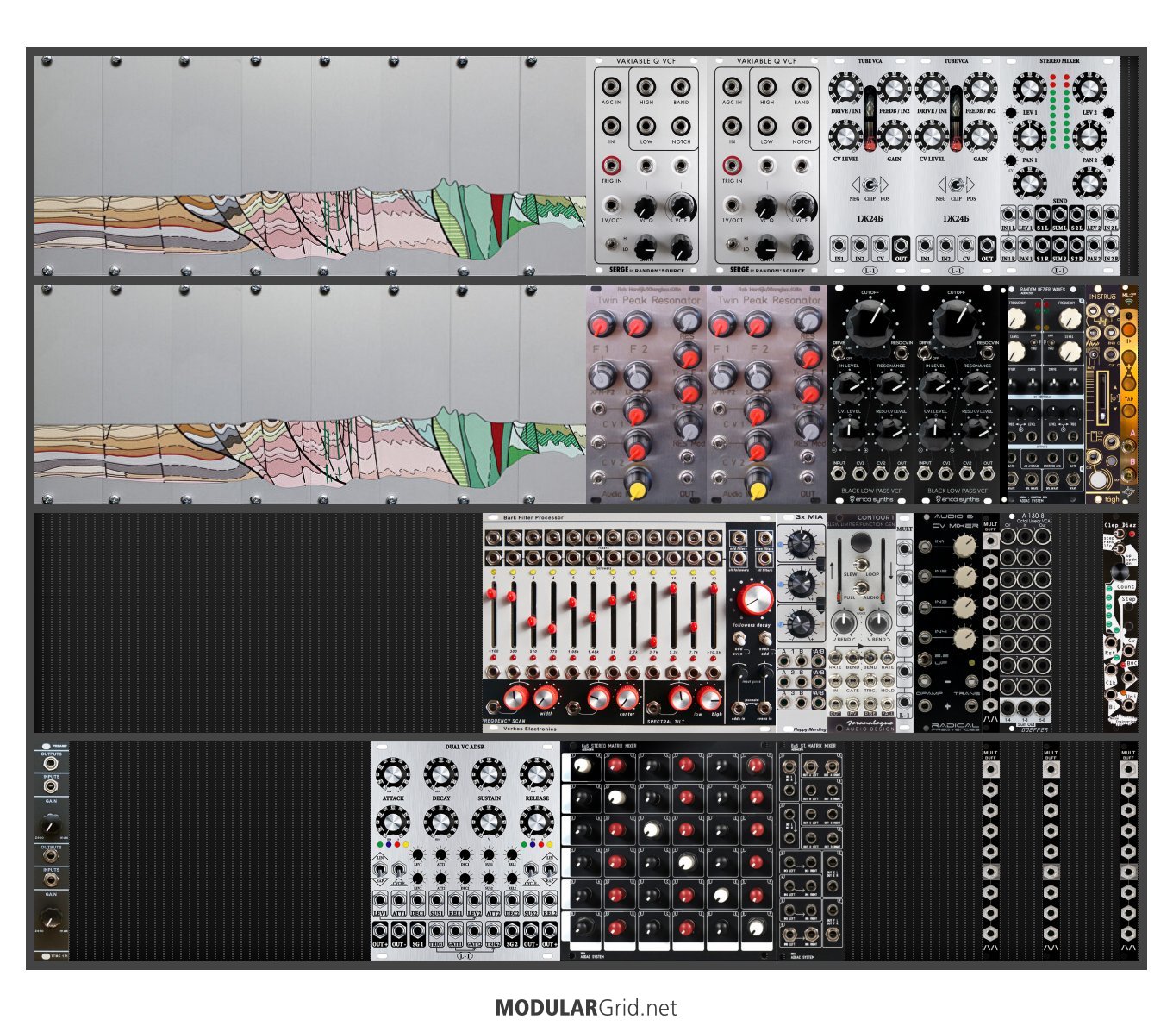
Task: Click upper GAIN knob on Preamp module
Action: [x=51, y=829]
